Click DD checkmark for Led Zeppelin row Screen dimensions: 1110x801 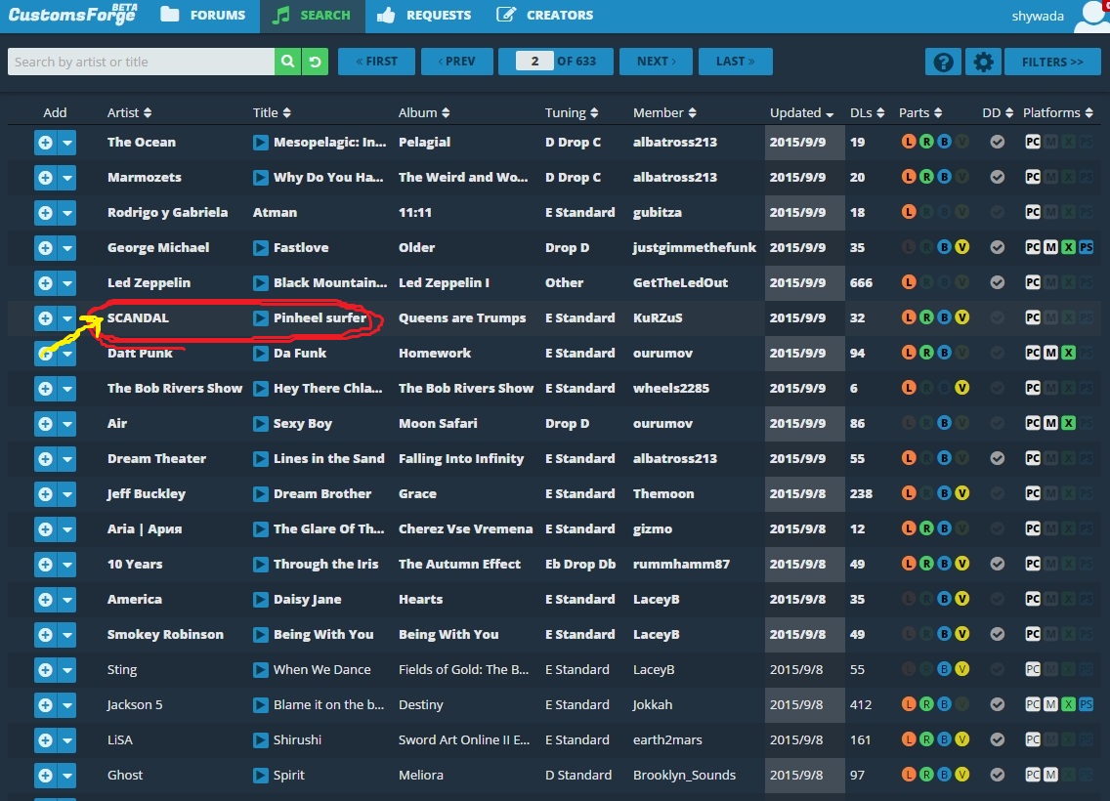998,282
